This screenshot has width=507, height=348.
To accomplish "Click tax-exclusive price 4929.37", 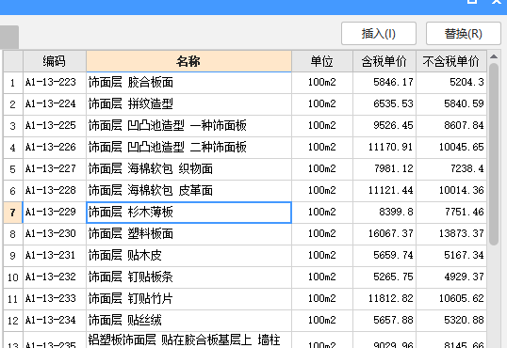I will click(x=451, y=277).
